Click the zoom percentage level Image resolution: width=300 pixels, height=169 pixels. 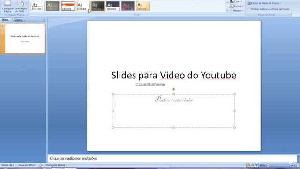(262, 165)
